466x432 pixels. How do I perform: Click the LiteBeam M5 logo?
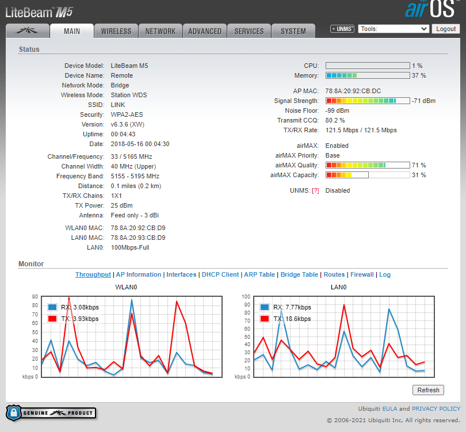(39, 12)
